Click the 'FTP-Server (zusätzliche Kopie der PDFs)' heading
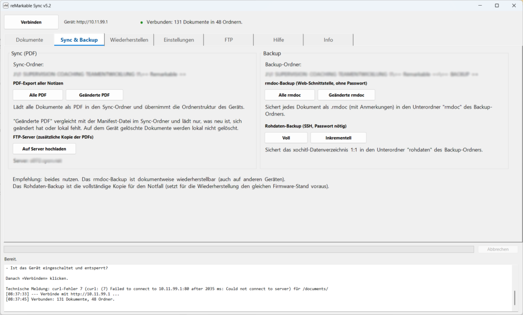523x315 pixels. pyautogui.click(x=53, y=137)
